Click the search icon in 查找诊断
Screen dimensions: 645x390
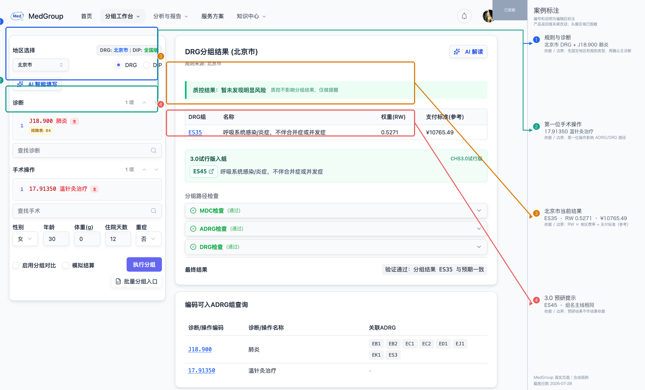click(x=154, y=150)
